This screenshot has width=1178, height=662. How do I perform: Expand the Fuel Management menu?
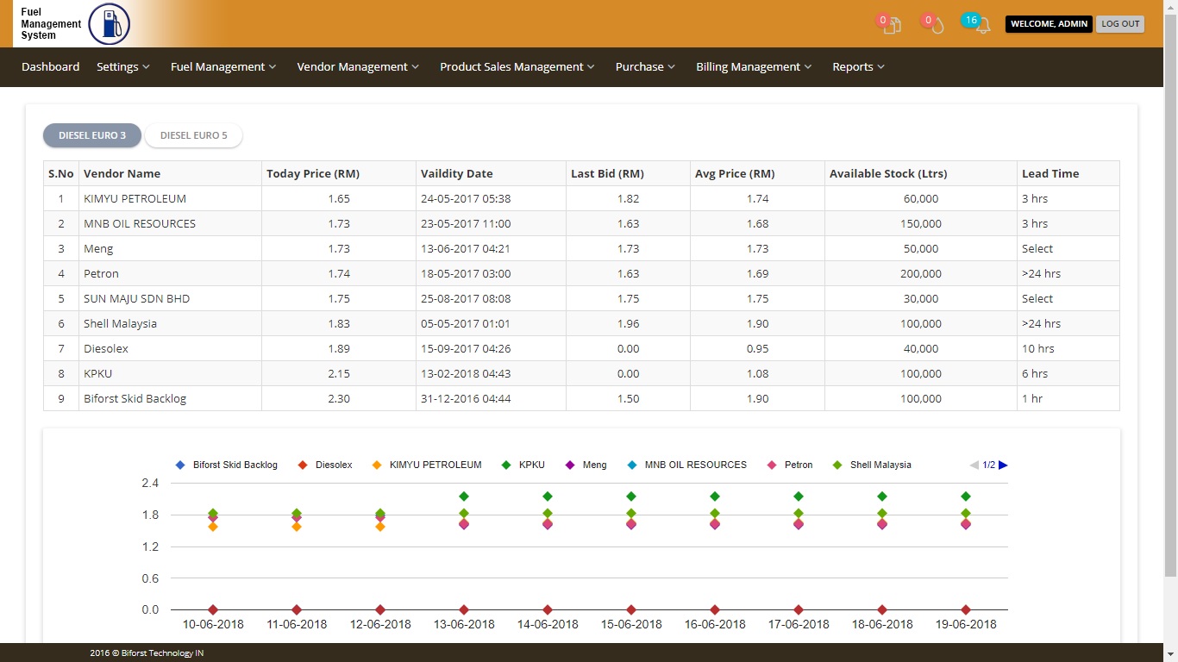coord(223,67)
